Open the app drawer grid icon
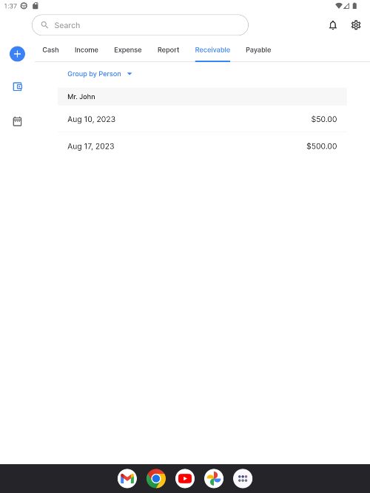The height and width of the screenshot is (493, 370). pyautogui.click(x=243, y=478)
